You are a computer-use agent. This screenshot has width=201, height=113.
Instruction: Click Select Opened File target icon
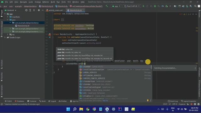pyautogui.click(x=26, y=10)
